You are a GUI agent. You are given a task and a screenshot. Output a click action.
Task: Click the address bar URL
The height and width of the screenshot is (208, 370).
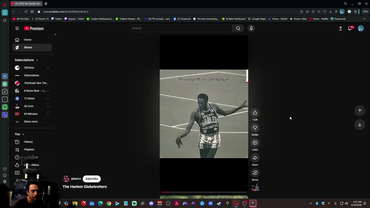[x=66, y=12]
